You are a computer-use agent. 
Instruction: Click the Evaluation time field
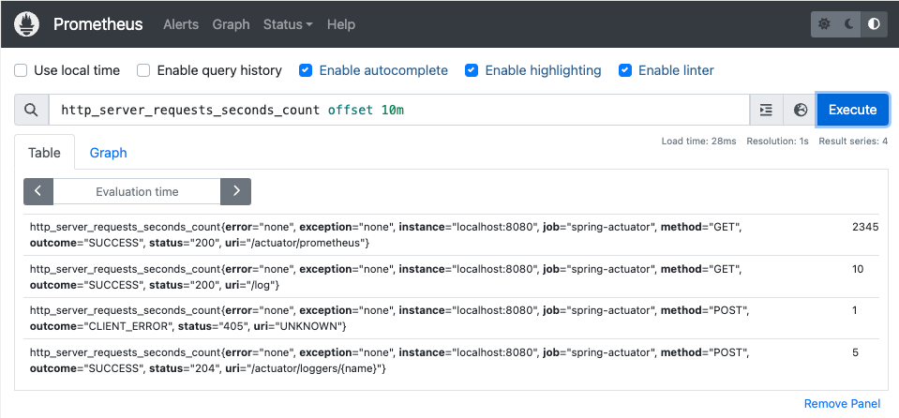point(137,191)
